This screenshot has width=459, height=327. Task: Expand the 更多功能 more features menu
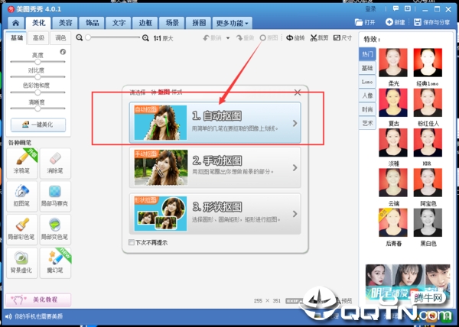pos(233,23)
